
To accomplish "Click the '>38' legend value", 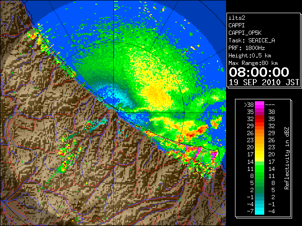I will point(249,105).
